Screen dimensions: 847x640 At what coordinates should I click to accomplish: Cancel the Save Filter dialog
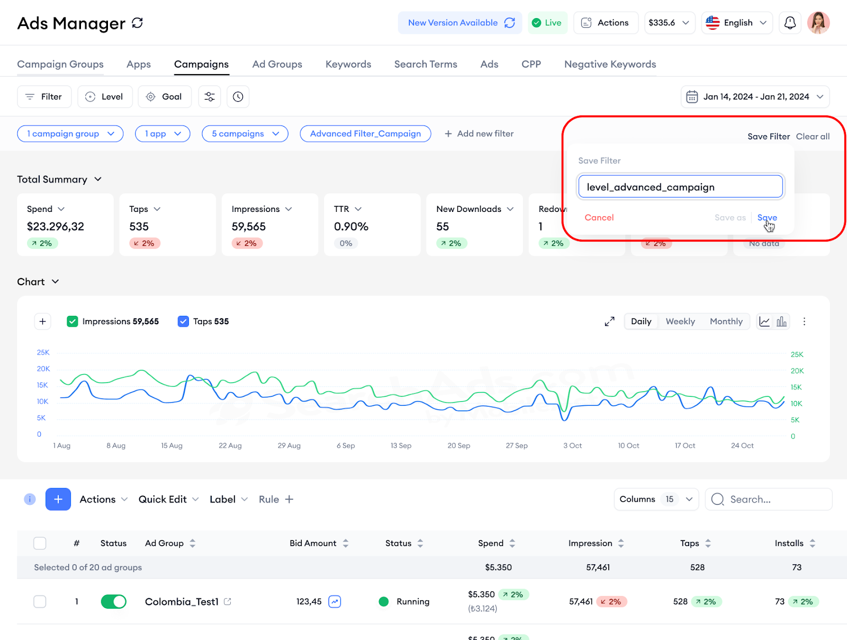pos(599,217)
